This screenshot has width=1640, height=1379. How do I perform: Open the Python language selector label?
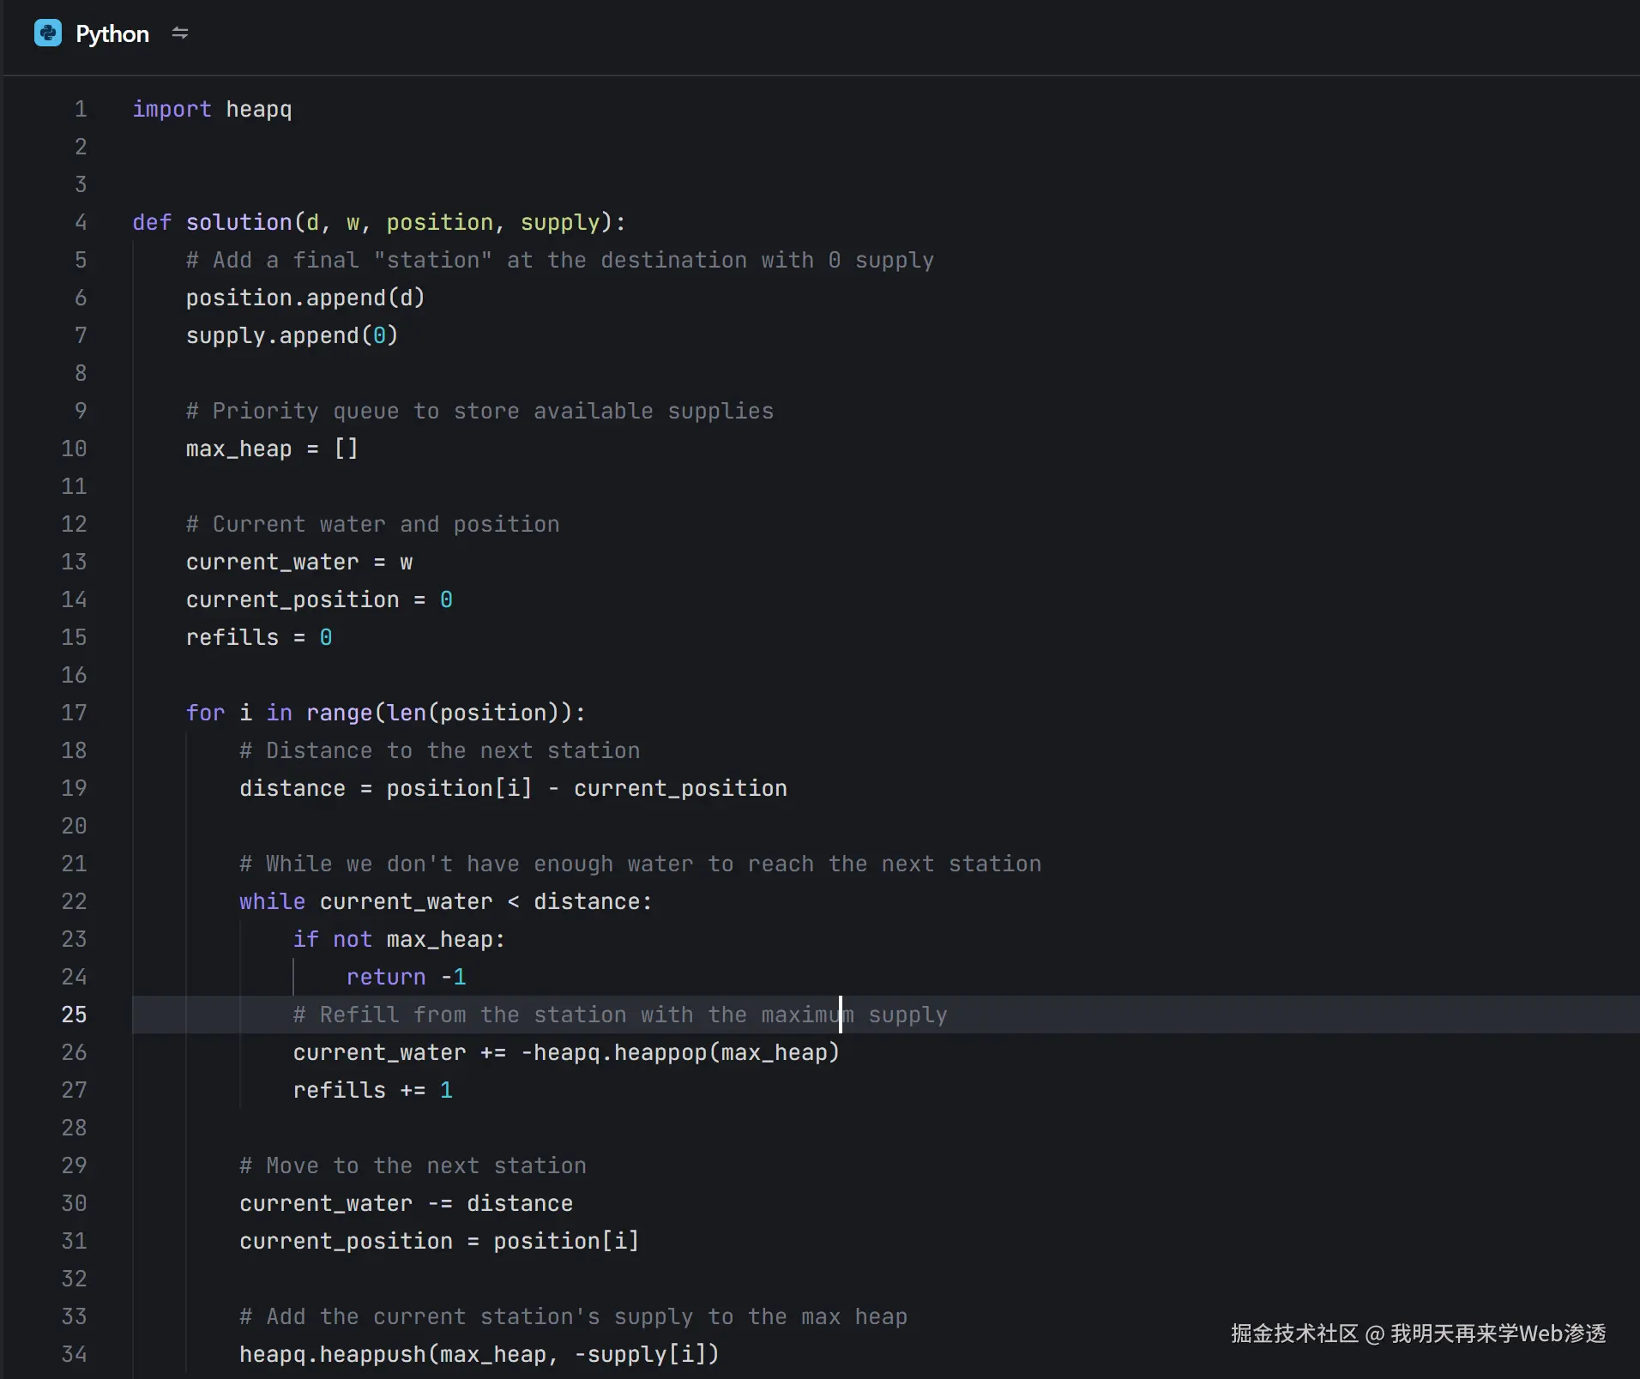[112, 33]
